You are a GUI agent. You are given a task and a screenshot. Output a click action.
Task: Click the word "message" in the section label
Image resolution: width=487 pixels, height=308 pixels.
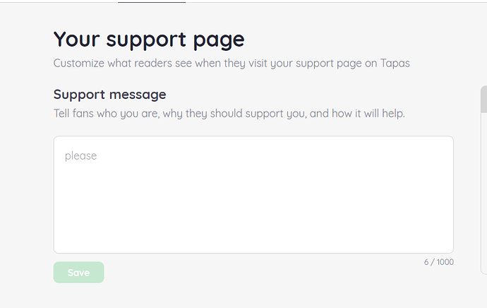coord(138,94)
